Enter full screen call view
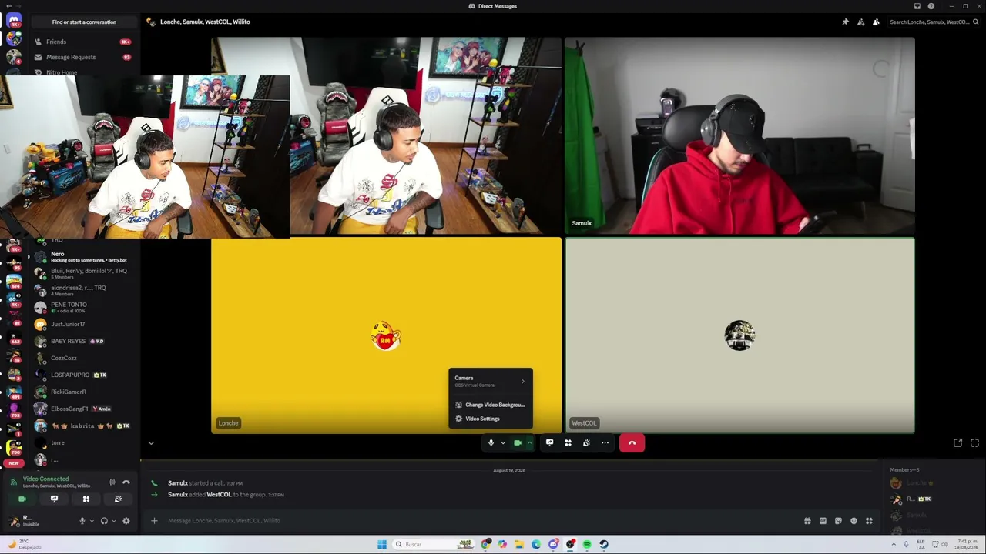Viewport: 986px width, 554px height. click(974, 442)
